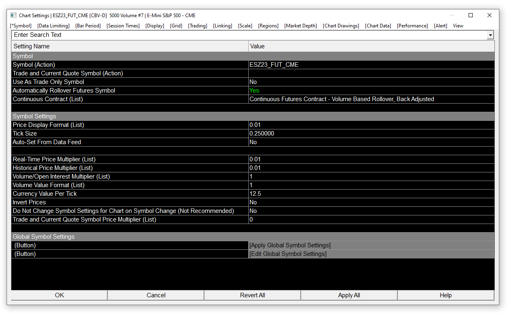The image size is (519, 319).
Task: Click Currency Value Per Tick value 12.5
Action: (371, 194)
